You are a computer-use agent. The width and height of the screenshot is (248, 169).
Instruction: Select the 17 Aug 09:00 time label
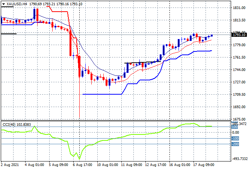(204, 165)
